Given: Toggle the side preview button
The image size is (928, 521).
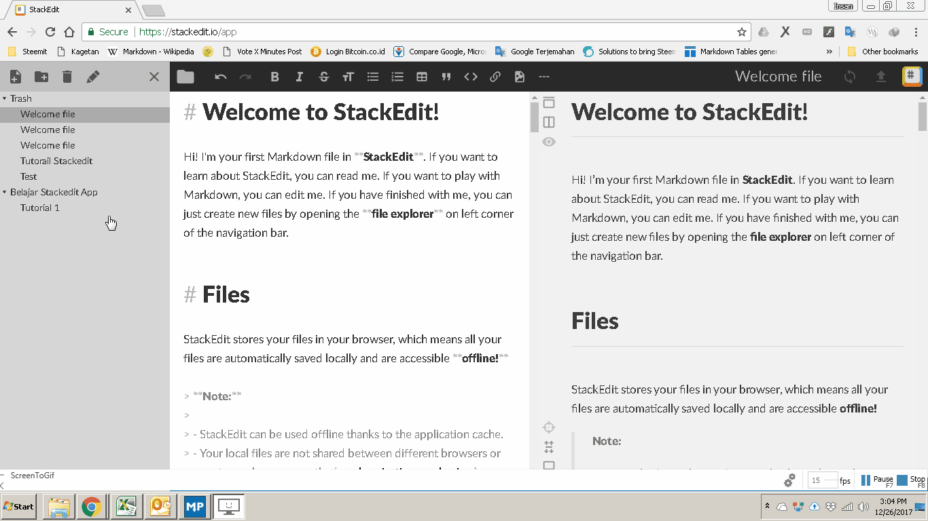Looking at the screenshot, I should coord(549,122).
